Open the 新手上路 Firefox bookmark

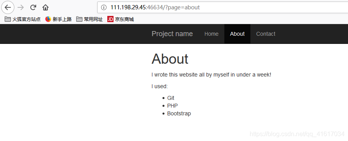coord(58,19)
